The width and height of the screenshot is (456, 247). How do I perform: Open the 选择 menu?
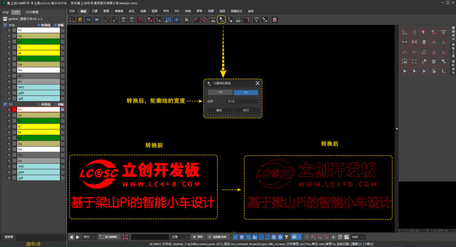(222, 11)
